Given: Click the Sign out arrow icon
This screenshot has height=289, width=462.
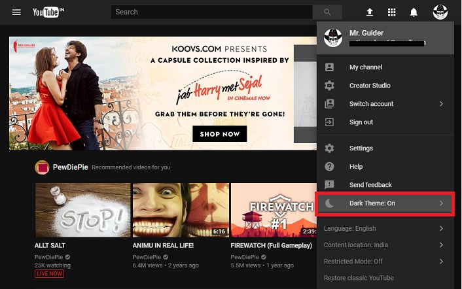Looking at the screenshot, I should (x=329, y=122).
